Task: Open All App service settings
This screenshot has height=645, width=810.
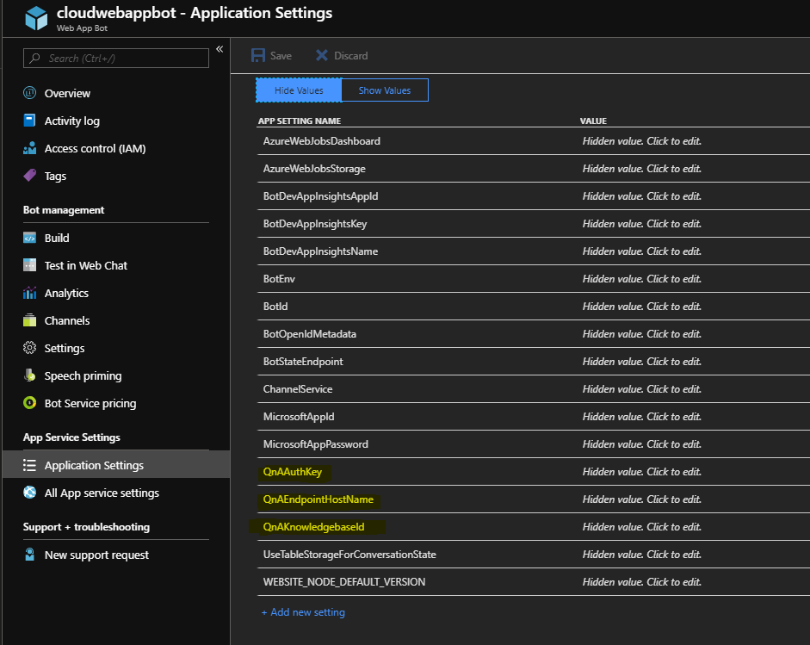Action: 102,493
